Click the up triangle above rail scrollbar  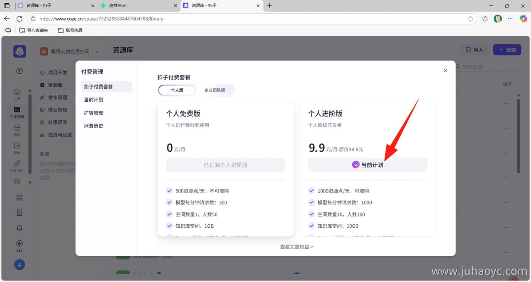click(30, 90)
